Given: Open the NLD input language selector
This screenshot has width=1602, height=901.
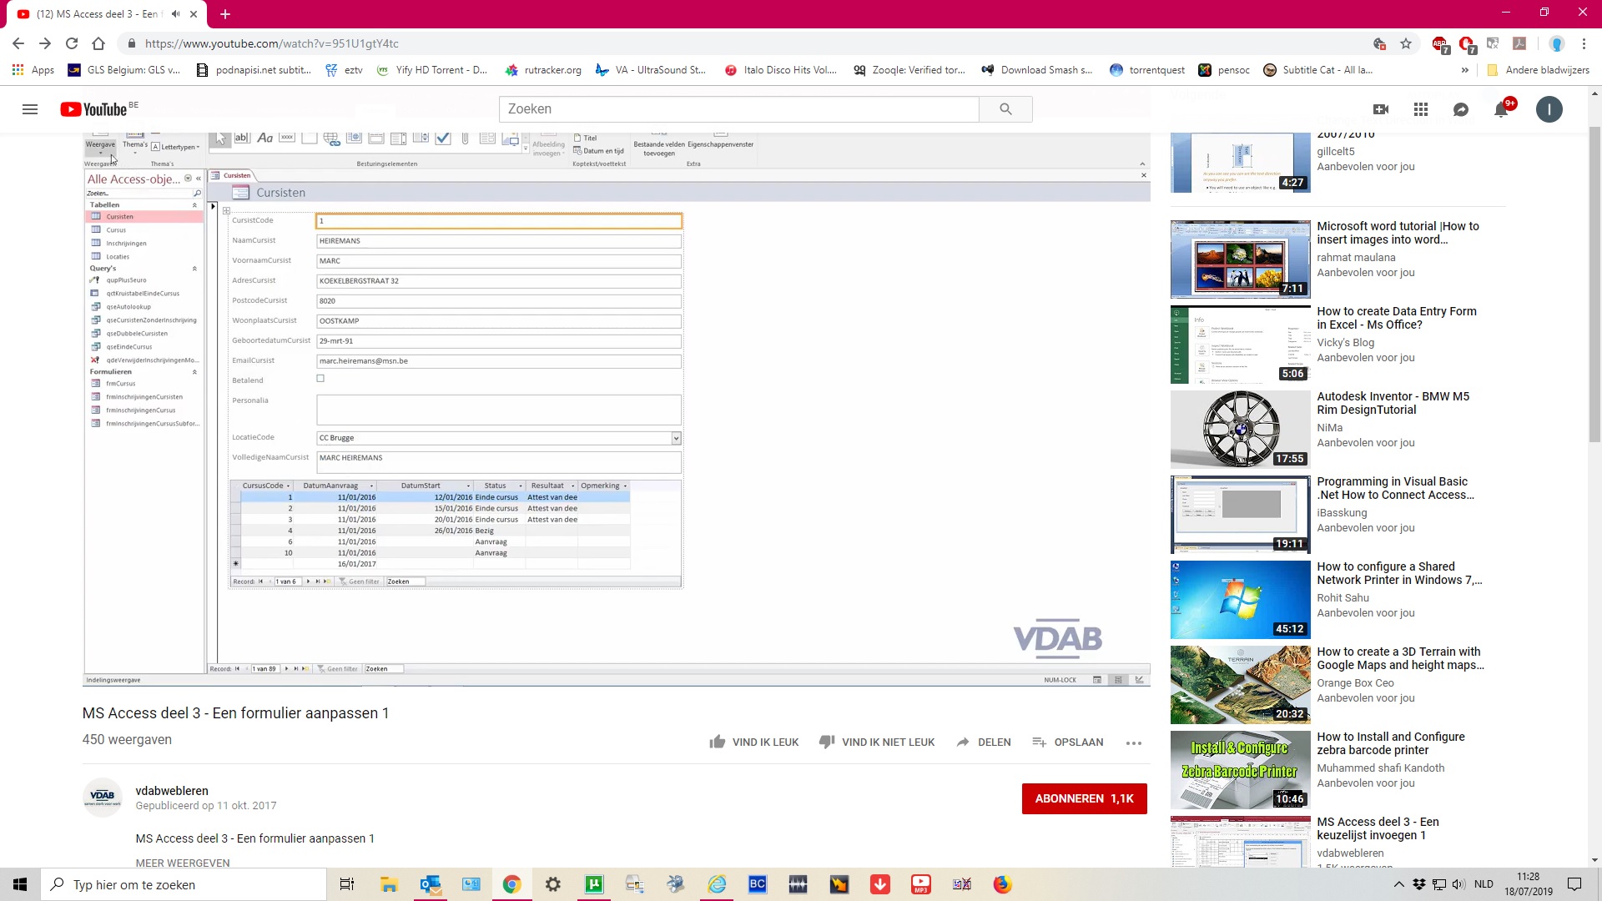Looking at the screenshot, I should click(1484, 884).
